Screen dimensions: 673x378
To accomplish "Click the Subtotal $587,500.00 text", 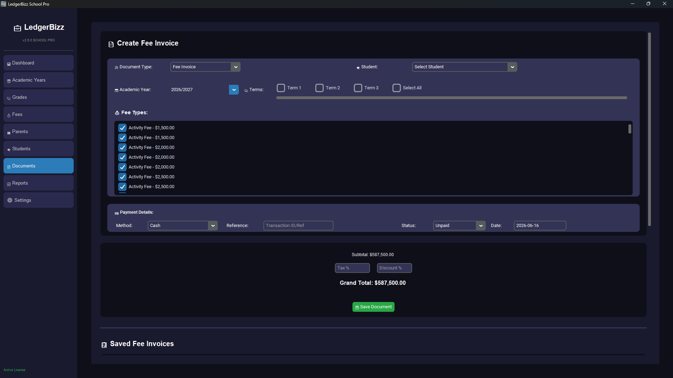I will pos(373,255).
